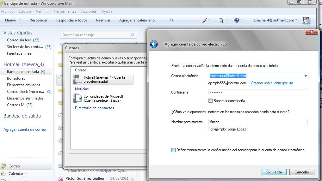Open Elementos eliminados folder
The width and height of the screenshot is (322, 181).
click(25, 98)
